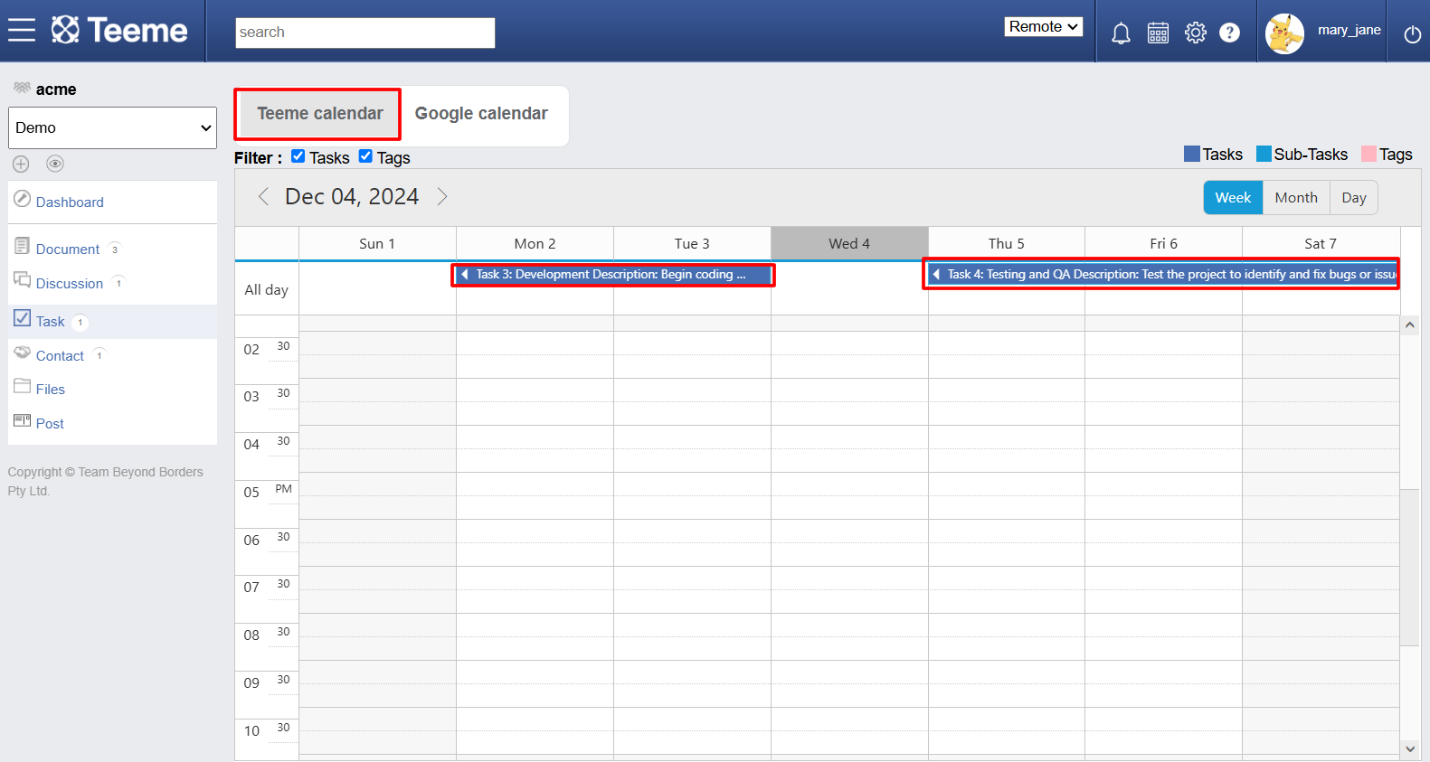Click the Tags legend color swatch
1430x762 pixels.
(1369, 154)
